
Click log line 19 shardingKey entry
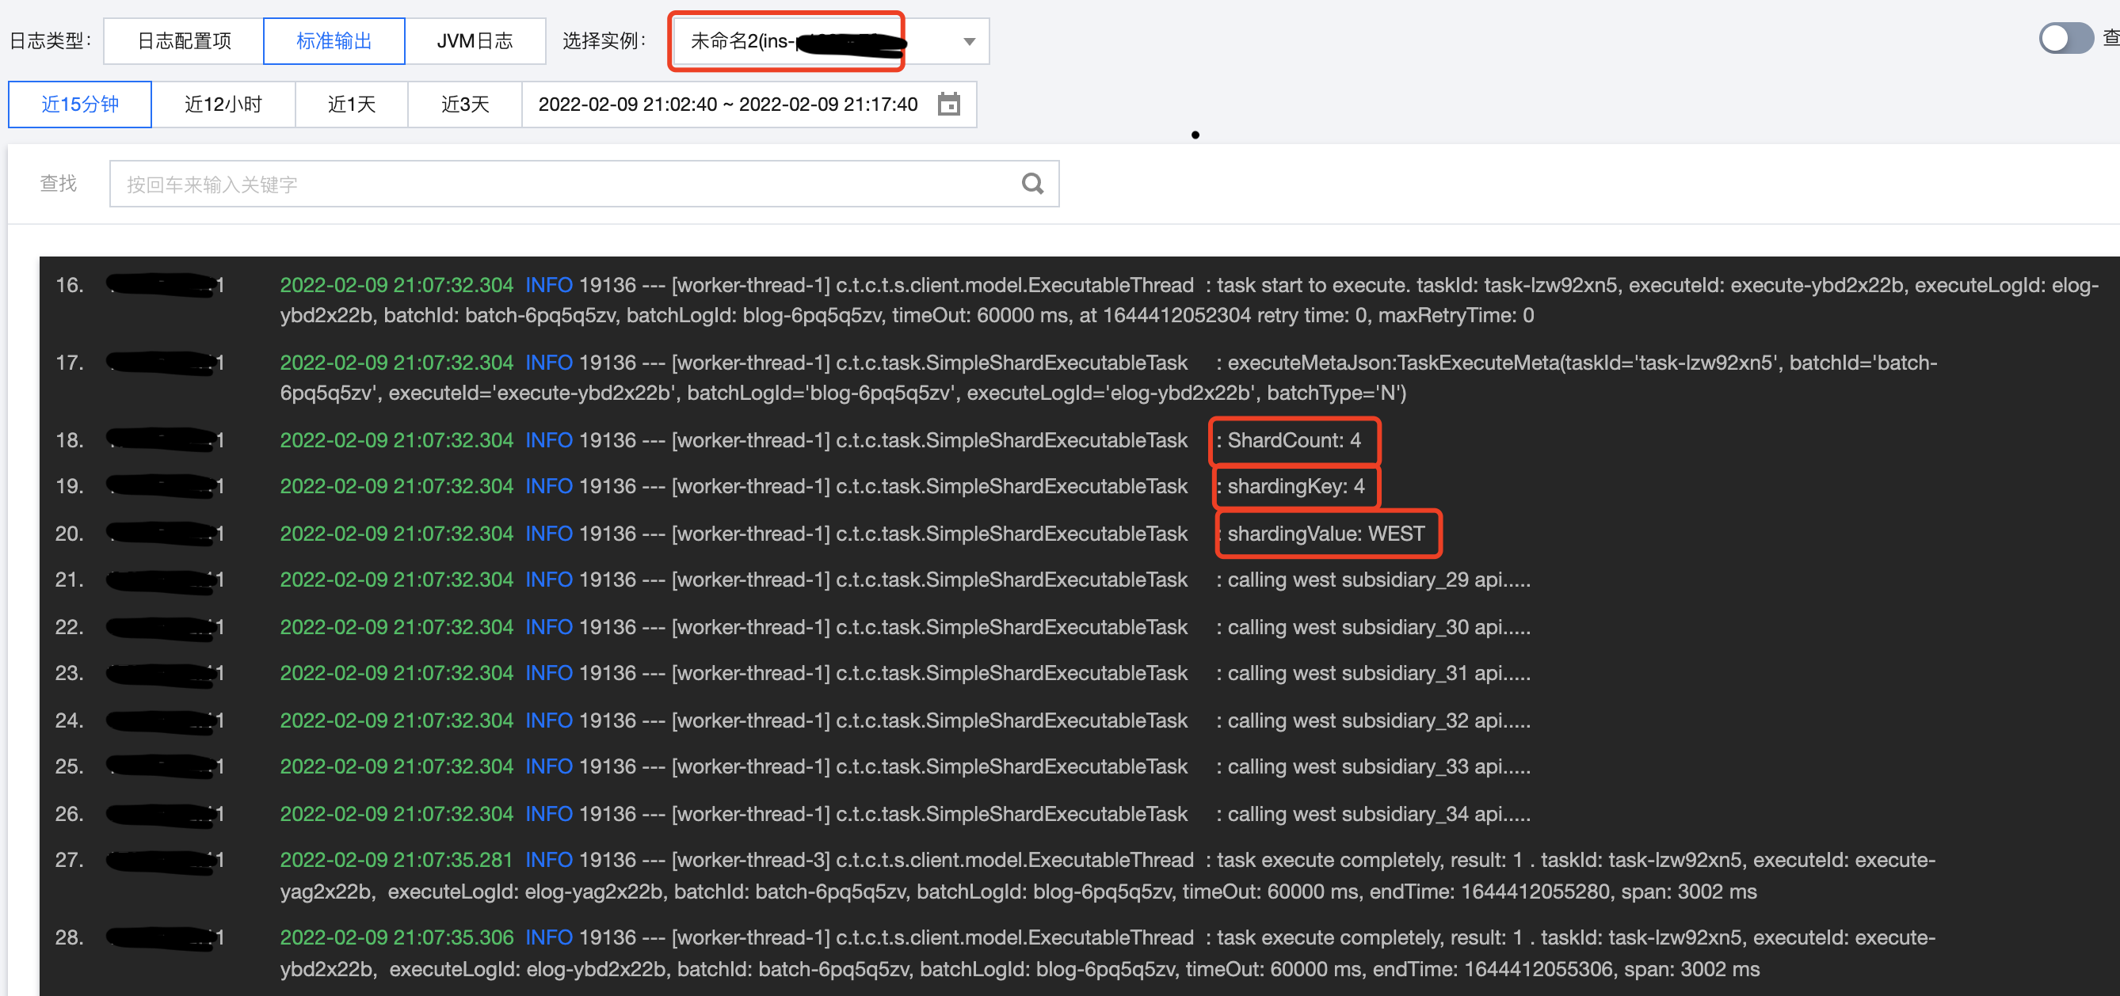coord(1294,487)
